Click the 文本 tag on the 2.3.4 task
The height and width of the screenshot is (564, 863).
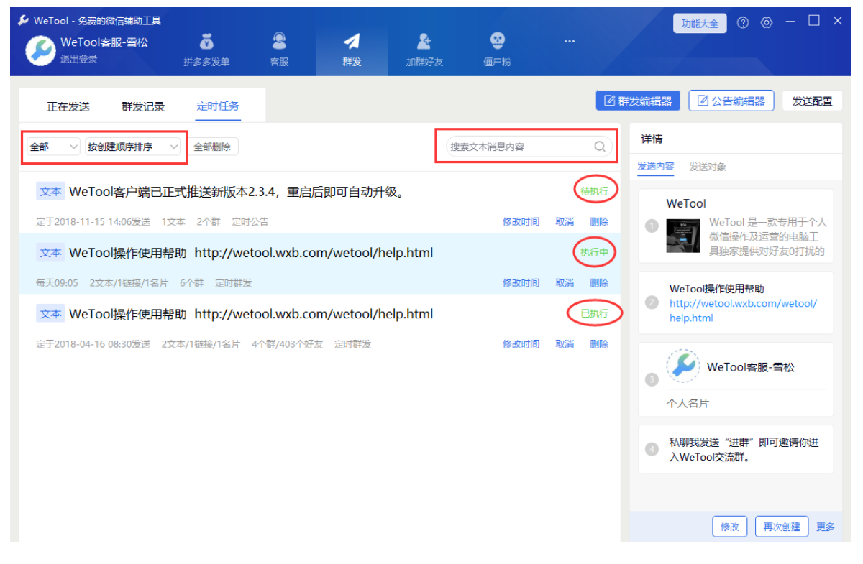tap(50, 191)
